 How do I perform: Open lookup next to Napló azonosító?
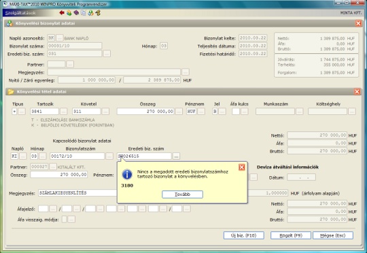tap(60, 37)
